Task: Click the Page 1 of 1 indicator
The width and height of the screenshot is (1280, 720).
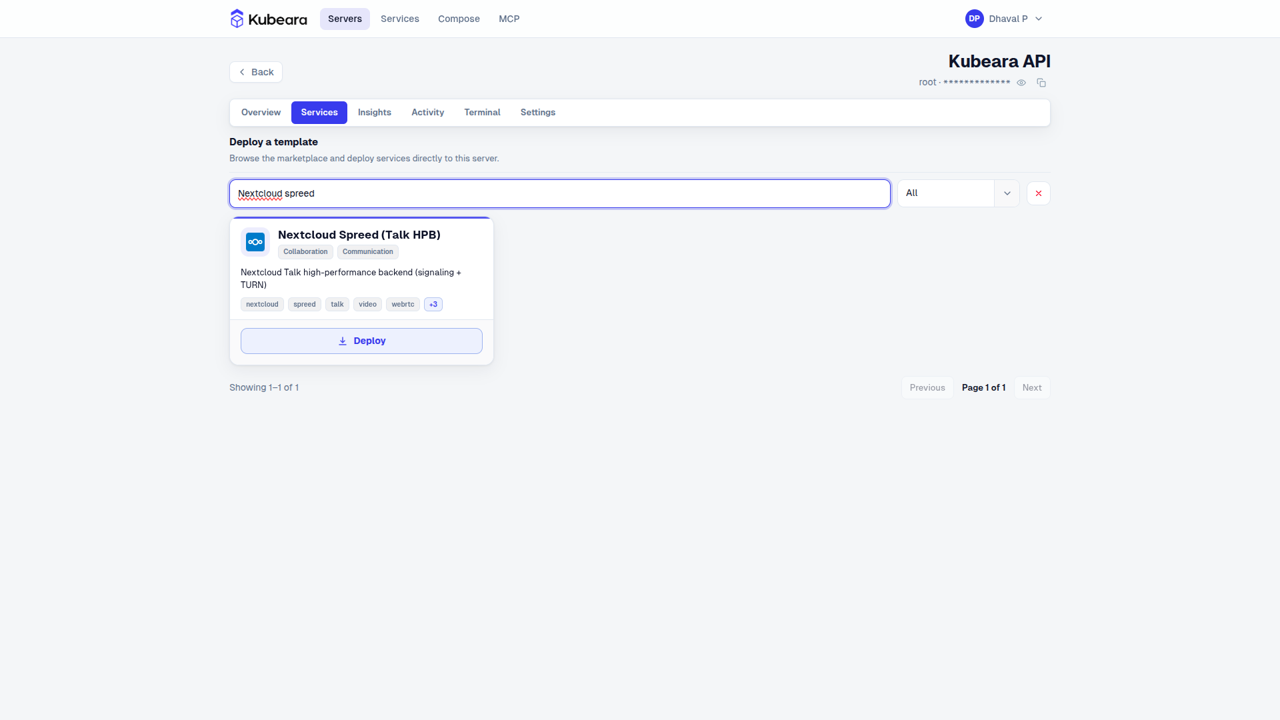Action: (x=983, y=388)
